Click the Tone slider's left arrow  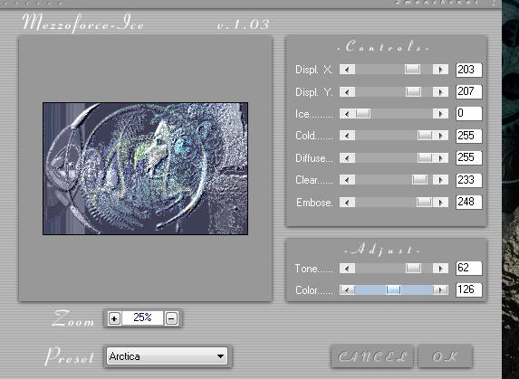pos(347,269)
